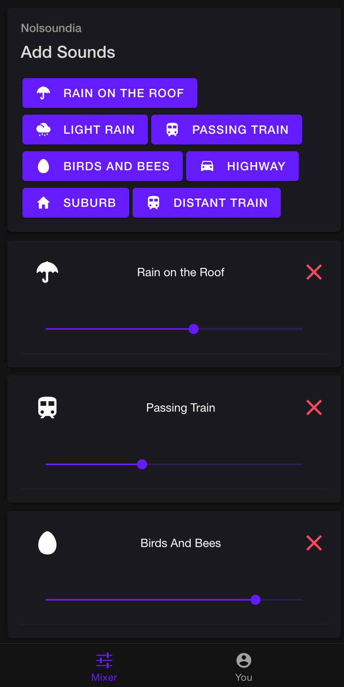344x687 pixels.
Task: Add the Highway sound
Action: coord(242,166)
